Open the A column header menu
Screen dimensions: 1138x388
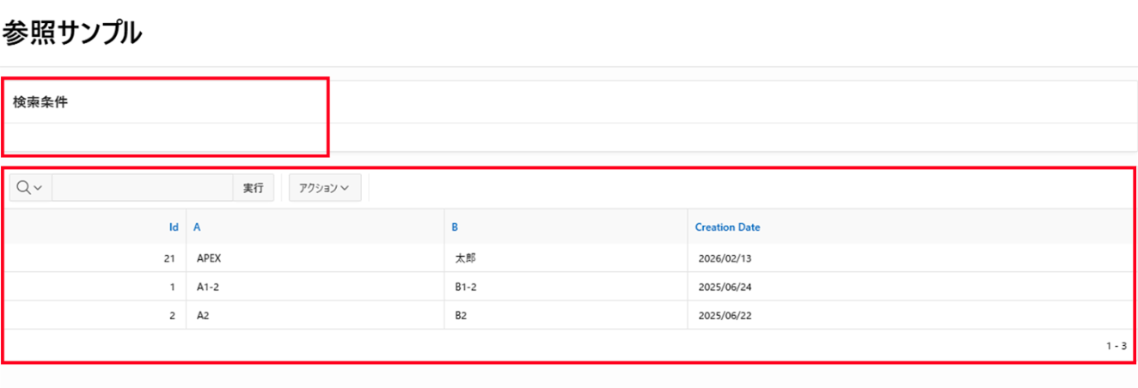point(197,227)
